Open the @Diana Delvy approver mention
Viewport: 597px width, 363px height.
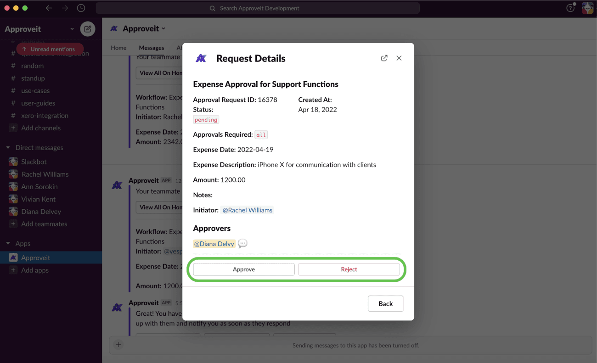[x=214, y=244]
